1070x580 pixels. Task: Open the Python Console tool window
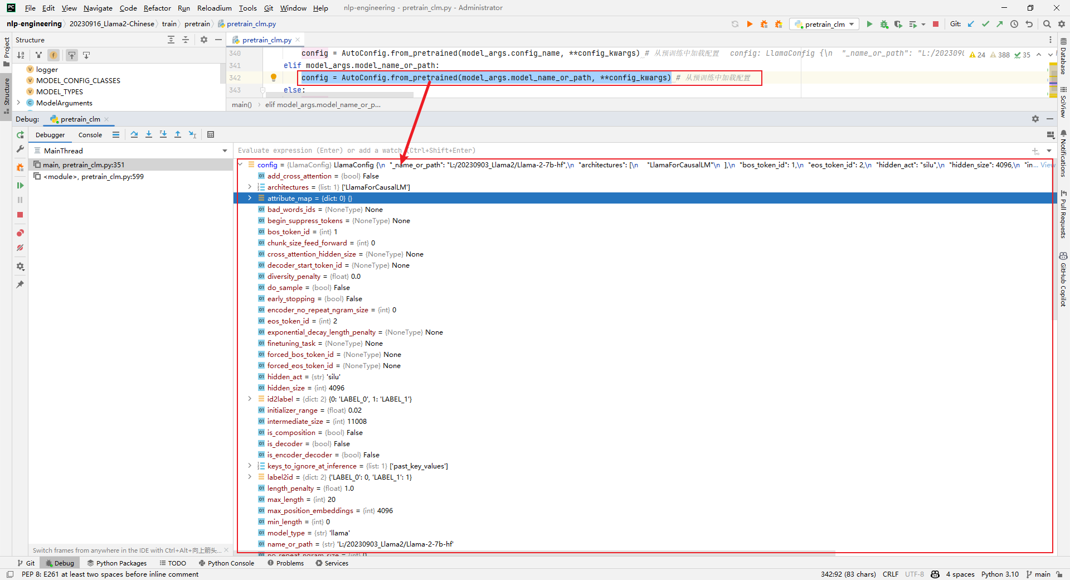[x=226, y=563]
